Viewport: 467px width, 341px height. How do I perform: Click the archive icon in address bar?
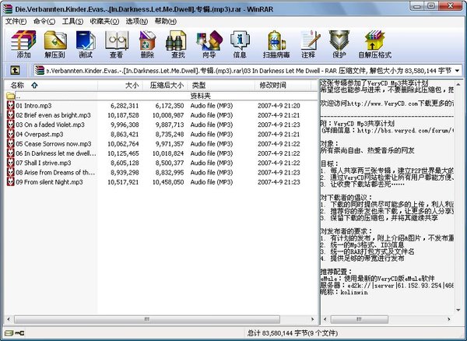point(40,70)
